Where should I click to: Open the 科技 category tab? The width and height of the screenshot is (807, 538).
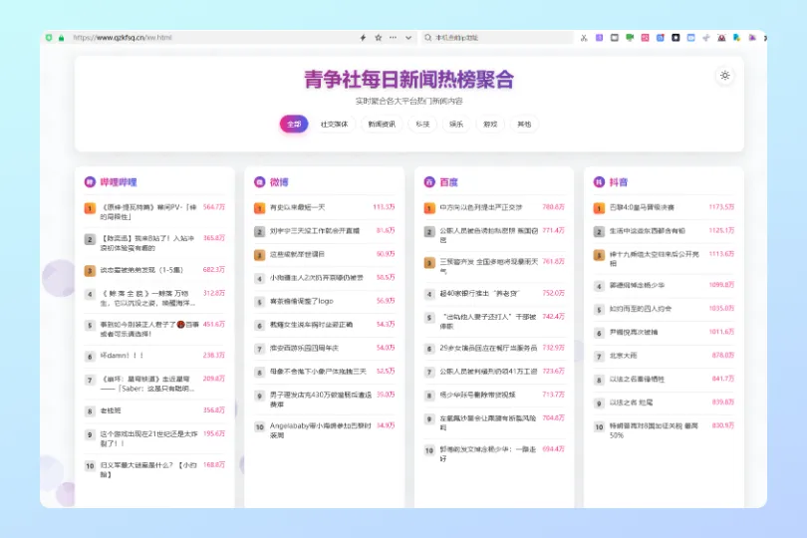pos(422,125)
